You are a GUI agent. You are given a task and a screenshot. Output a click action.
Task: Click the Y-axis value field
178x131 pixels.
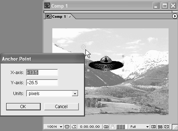pos(42,83)
